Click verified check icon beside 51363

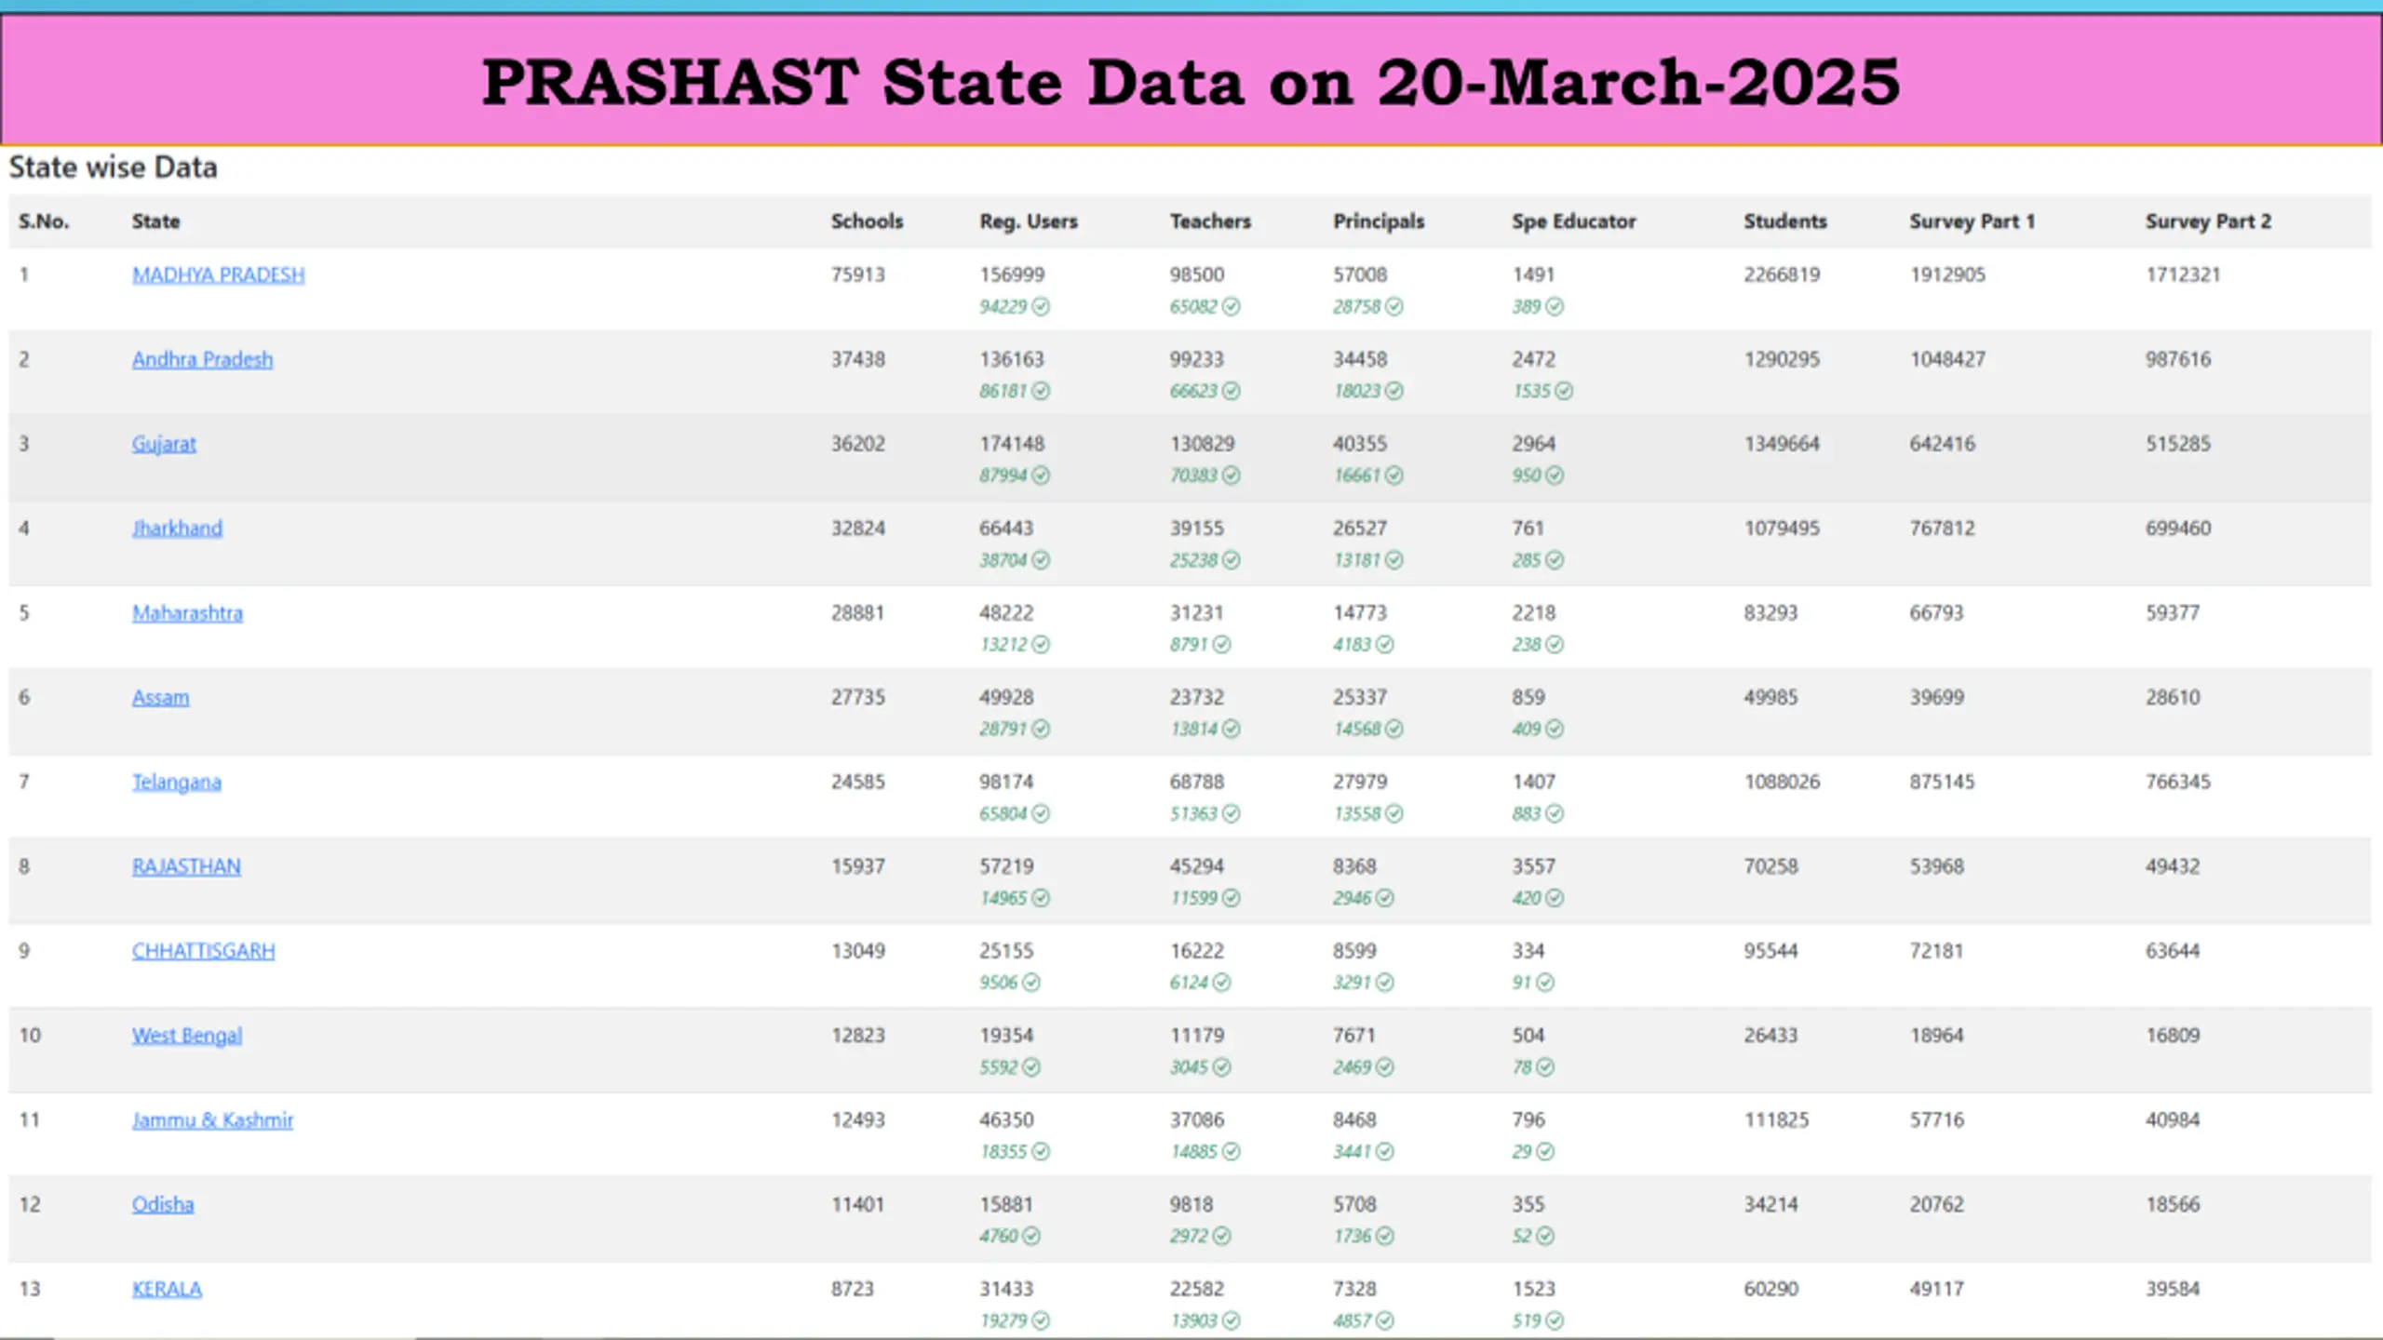(x=1231, y=813)
